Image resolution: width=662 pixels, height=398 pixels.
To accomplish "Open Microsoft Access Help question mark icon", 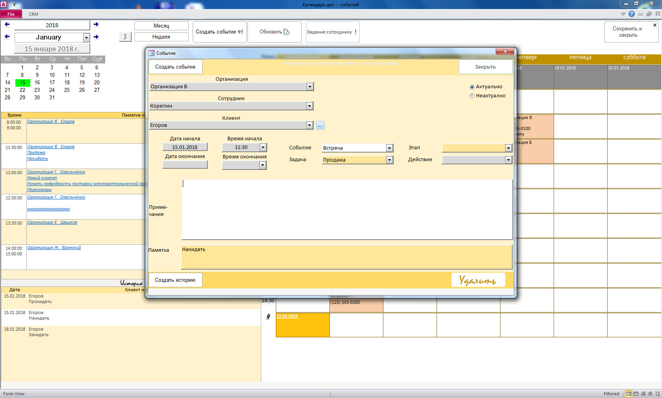I will click(x=632, y=14).
